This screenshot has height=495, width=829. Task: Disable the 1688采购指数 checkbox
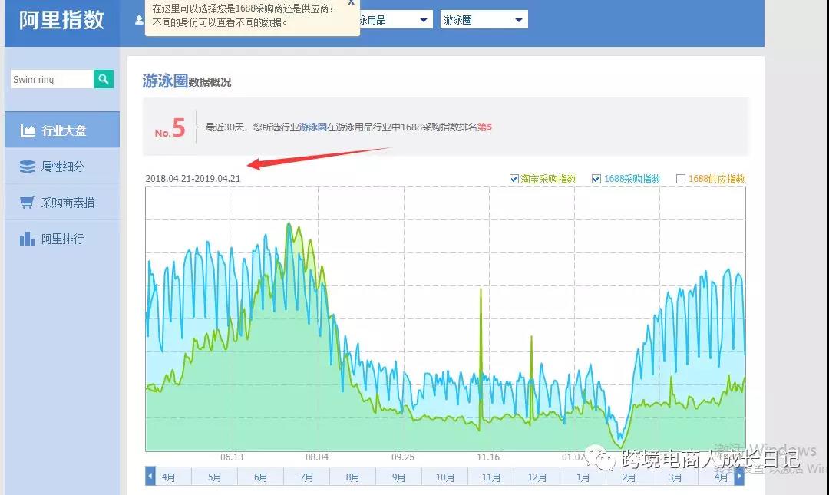click(x=596, y=179)
